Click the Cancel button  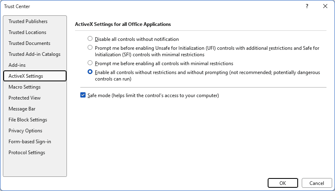pos(317,183)
